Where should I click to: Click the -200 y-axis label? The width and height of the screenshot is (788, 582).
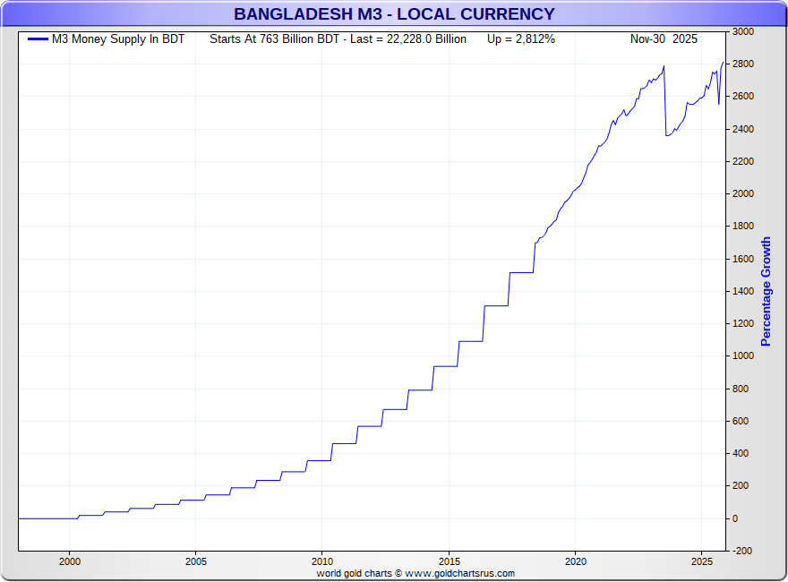pyautogui.click(x=741, y=551)
